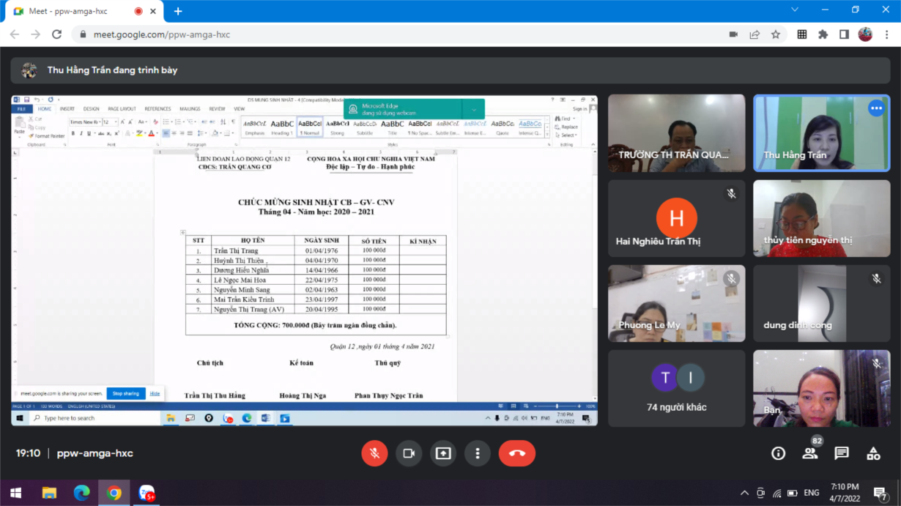Switch to Word INSERT ribbon tab
The width and height of the screenshot is (901, 506).
(x=67, y=109)
